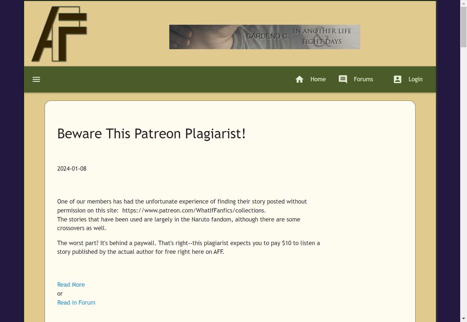Click the 2024-01-08 post date
The image size is (467, 322).
(72, 168)
